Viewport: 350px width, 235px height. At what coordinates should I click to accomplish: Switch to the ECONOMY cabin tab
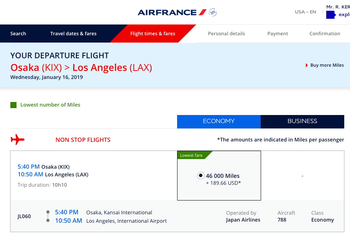point(219,121)
